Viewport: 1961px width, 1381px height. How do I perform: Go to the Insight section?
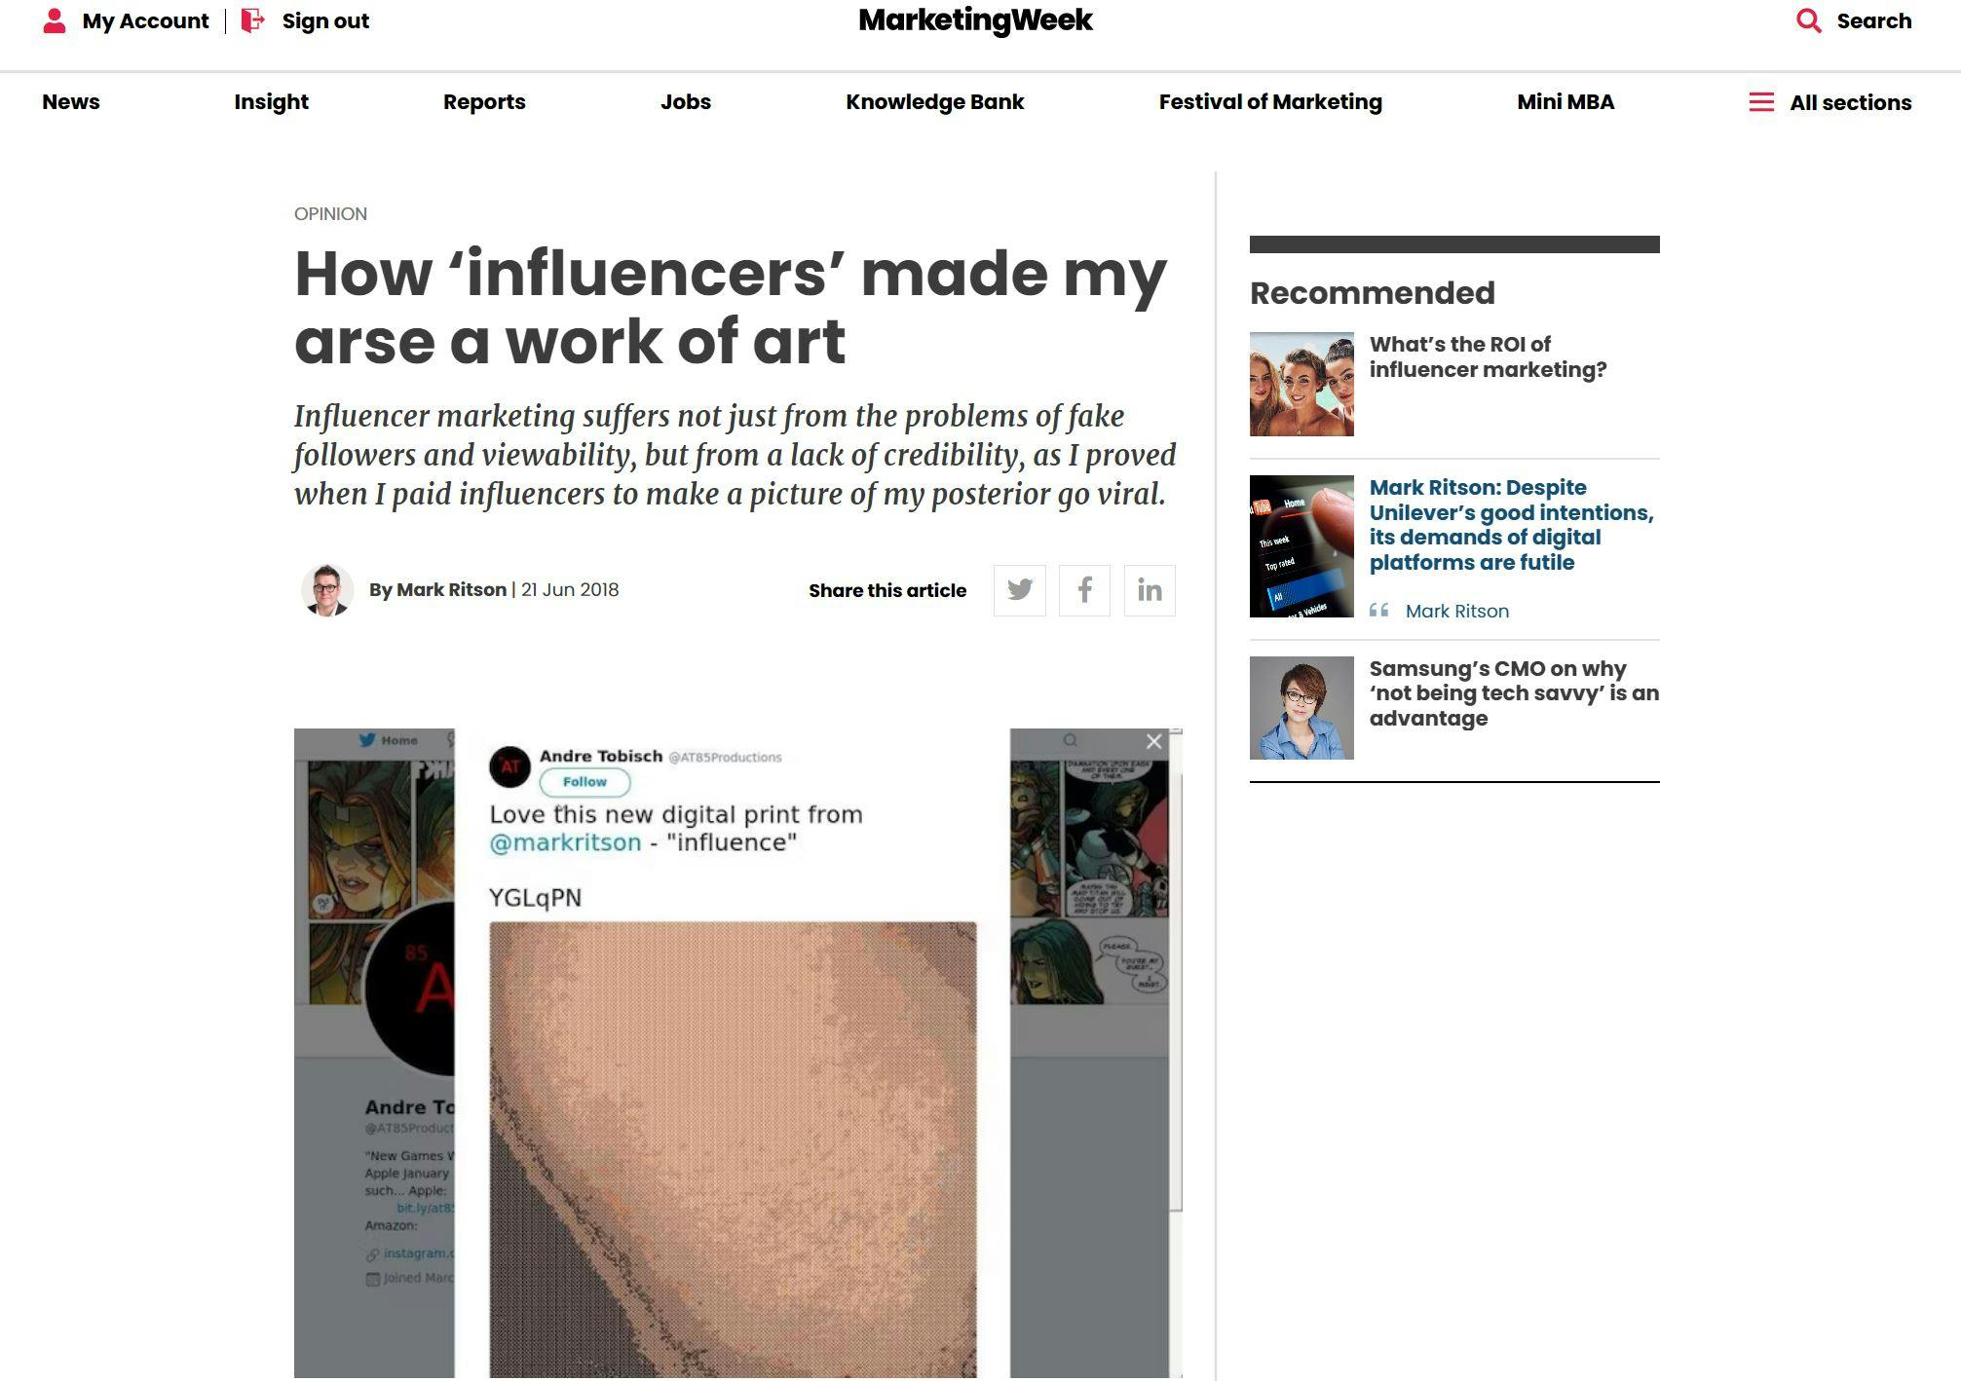pos(271,102)
